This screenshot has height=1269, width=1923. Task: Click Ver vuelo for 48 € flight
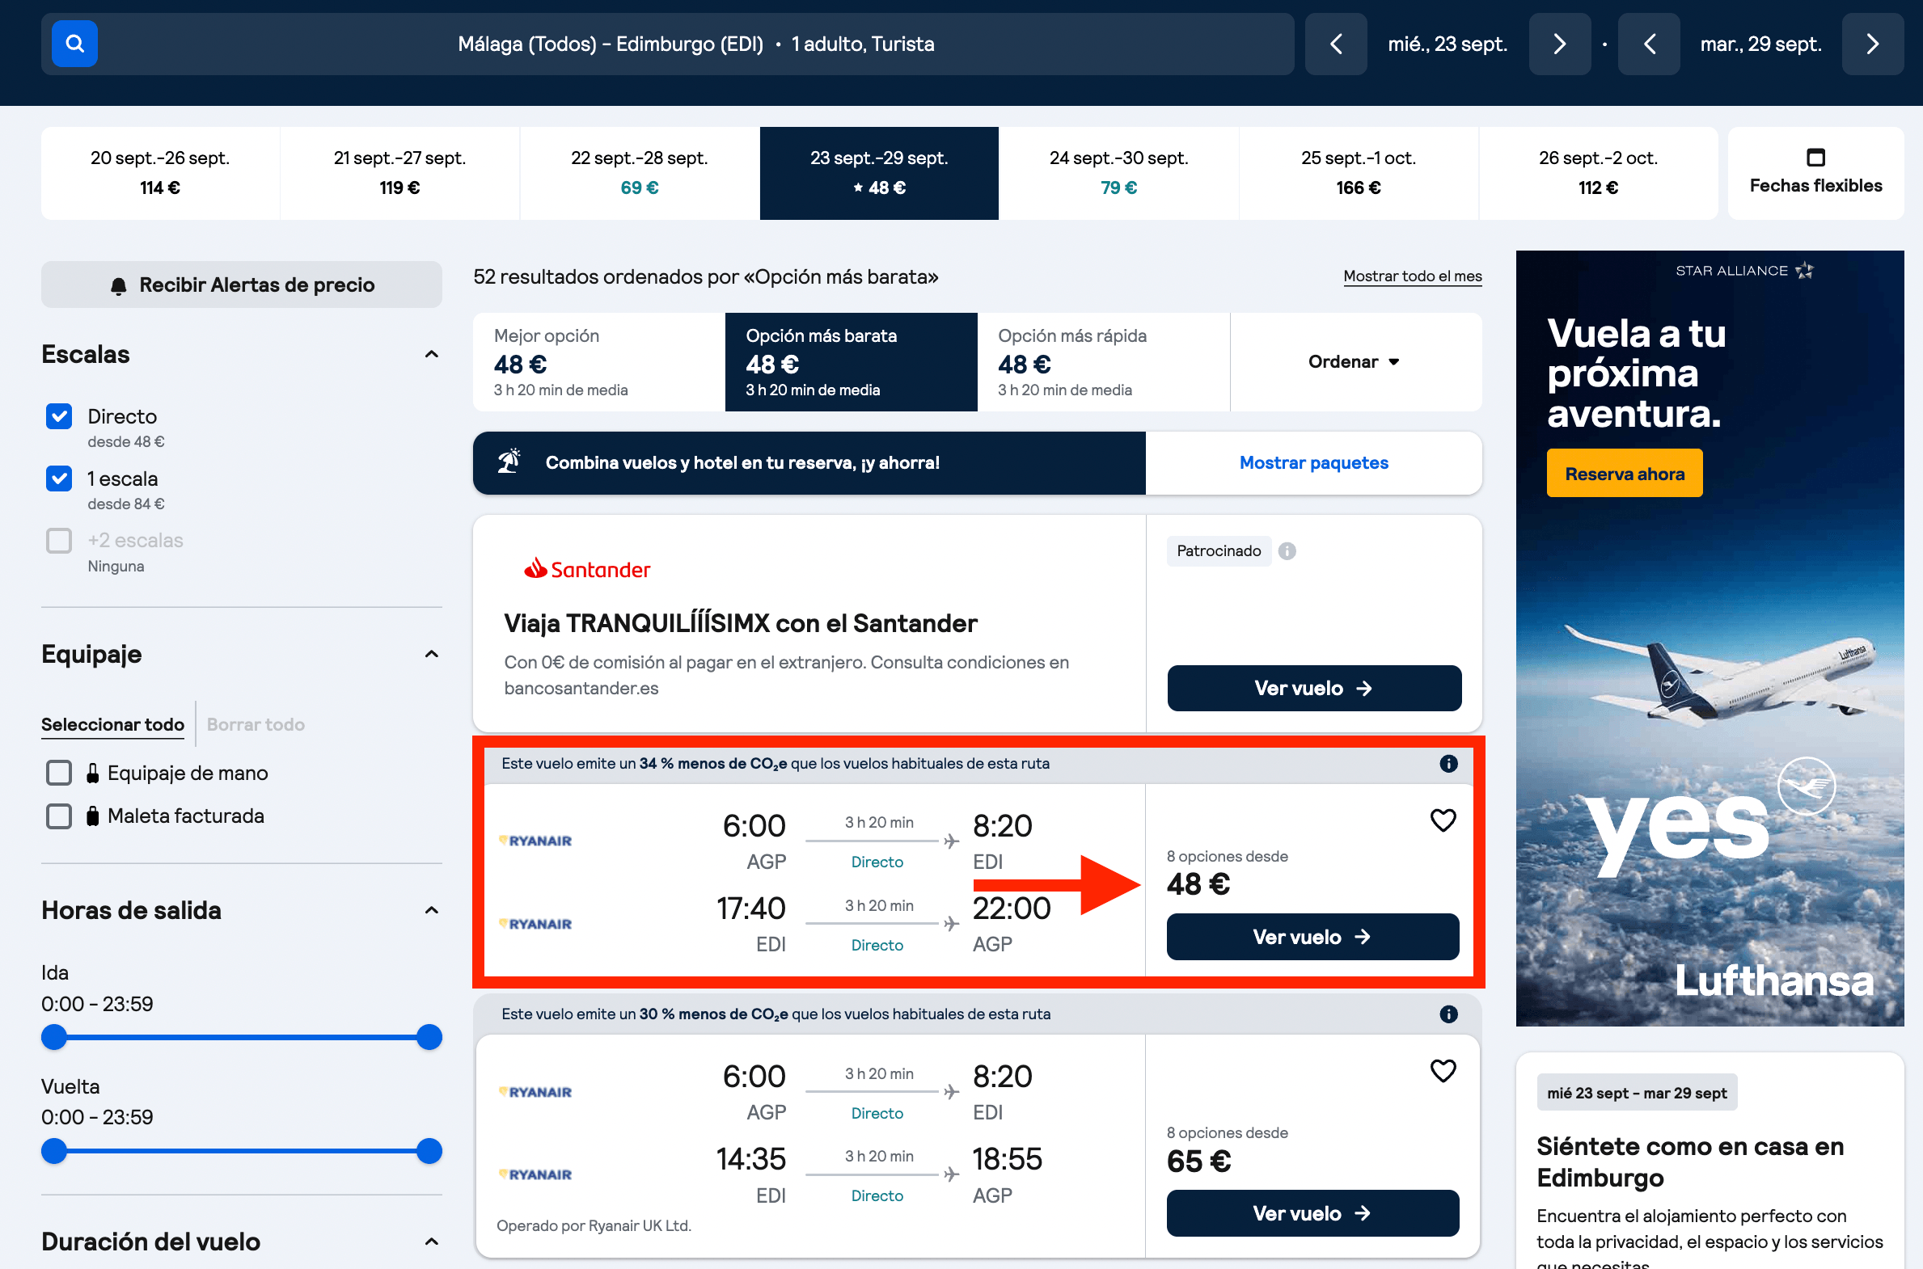tap(1312, 936)
